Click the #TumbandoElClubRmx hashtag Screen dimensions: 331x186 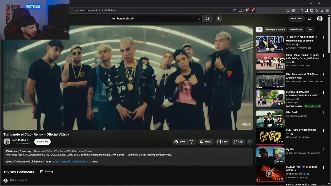[x=66, y=151]
